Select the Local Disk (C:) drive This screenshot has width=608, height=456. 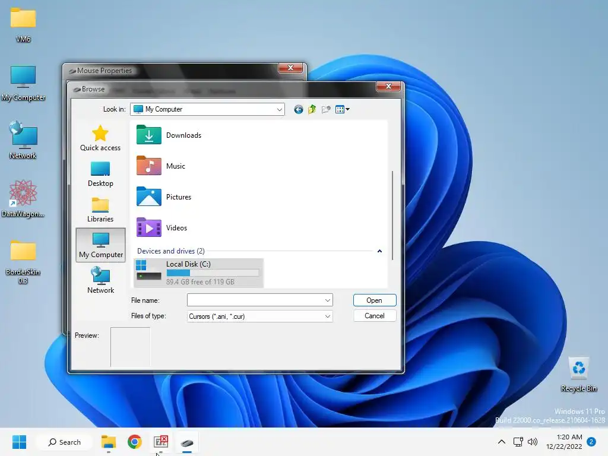pyautogui.click(x=198, y=273)
